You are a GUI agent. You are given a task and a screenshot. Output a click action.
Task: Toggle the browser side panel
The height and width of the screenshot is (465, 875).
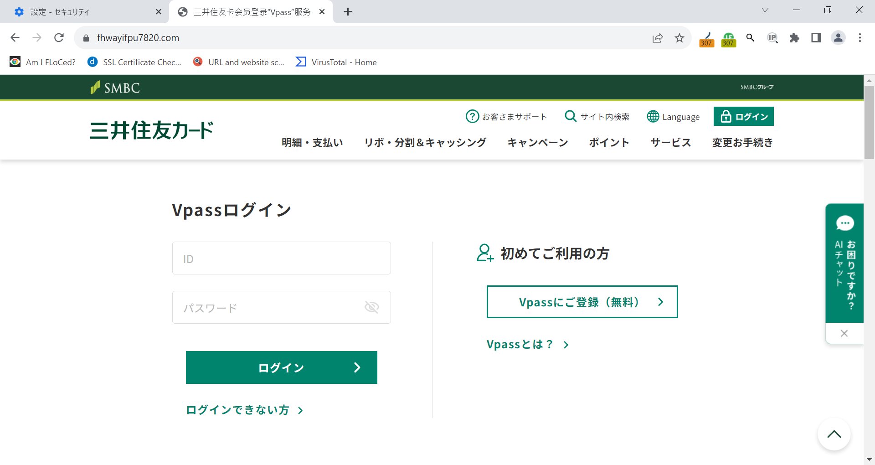[816, 38]
